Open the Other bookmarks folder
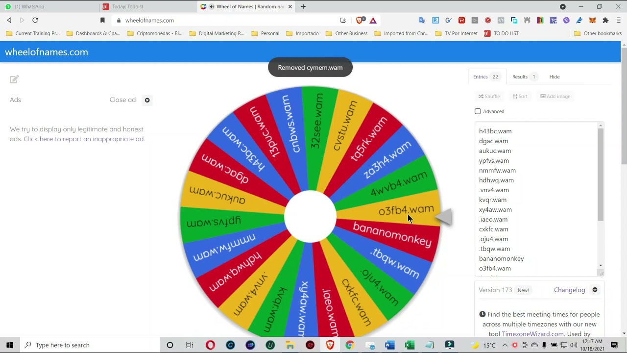Screen dimensions: 627x353 (598, 33)
